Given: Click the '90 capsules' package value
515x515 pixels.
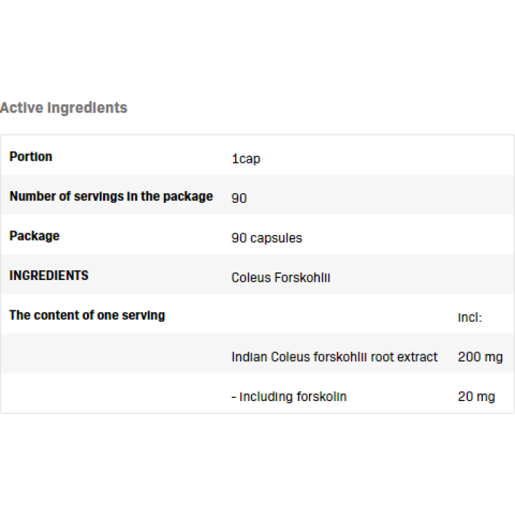Looking at the screenshot, I should tap(267, 238).
